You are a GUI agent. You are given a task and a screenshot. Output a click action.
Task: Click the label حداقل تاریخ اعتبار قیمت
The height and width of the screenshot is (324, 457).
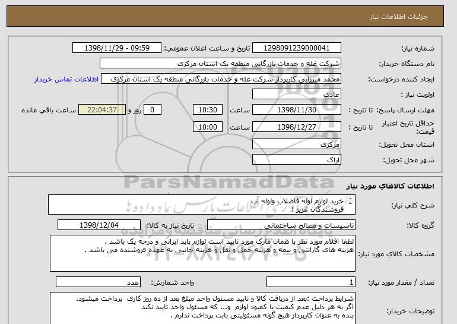[408, 127]
